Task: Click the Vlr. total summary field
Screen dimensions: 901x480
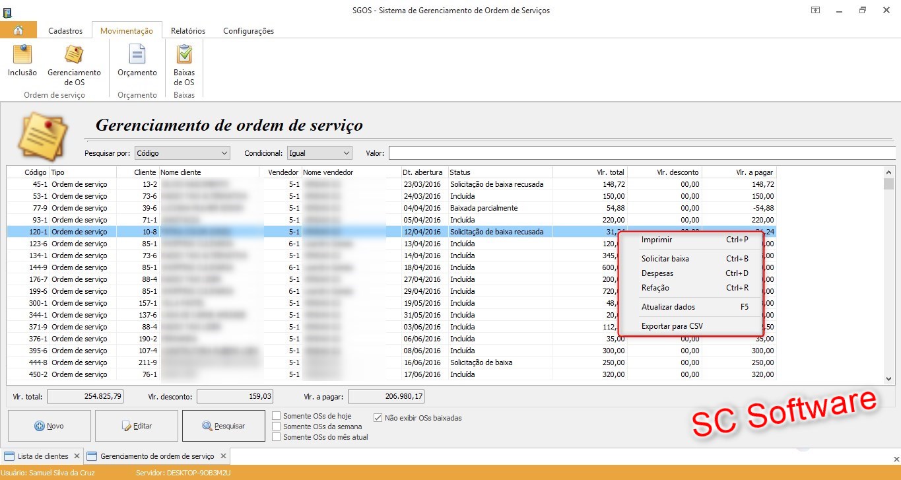Action: 85,397
